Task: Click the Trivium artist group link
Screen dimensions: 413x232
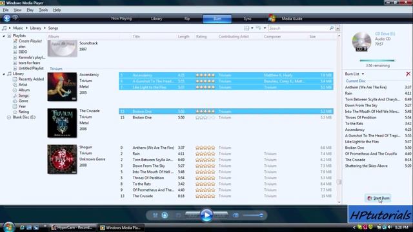Action: click(56, 69)
